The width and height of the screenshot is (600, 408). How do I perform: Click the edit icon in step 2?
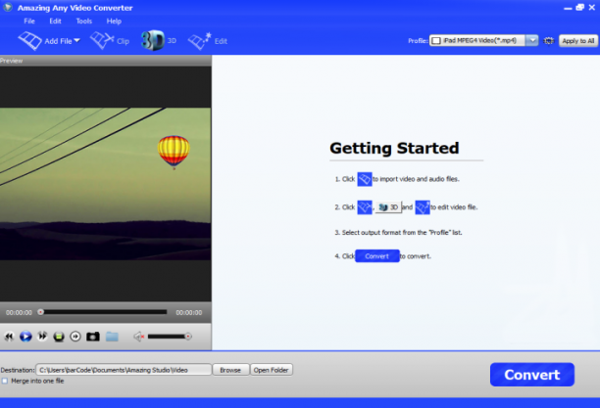pyautogui.click(x=423, y=207)
